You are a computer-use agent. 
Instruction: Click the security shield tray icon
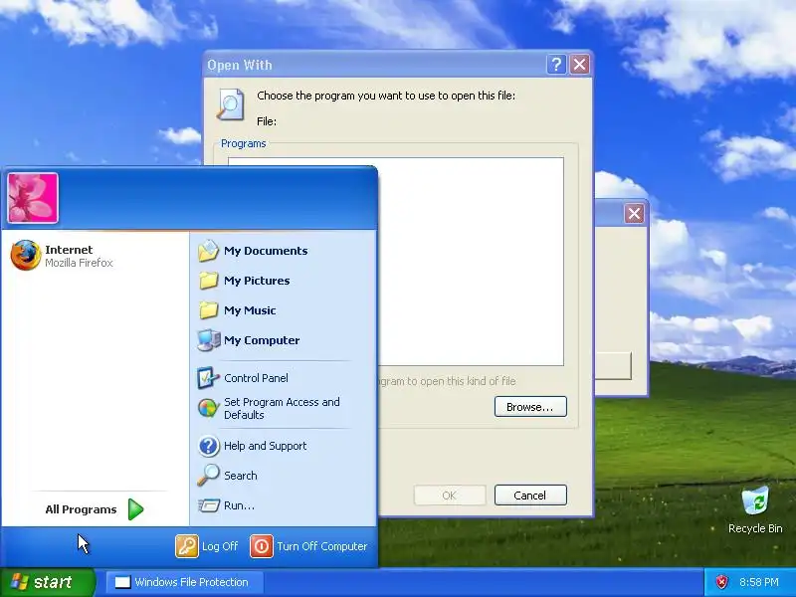click(721, 582)
